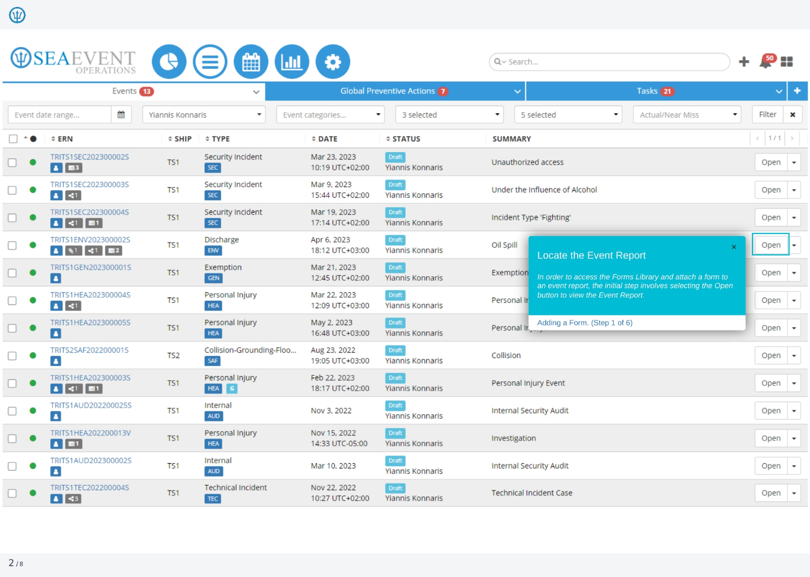Follow the TRITS1AUD2023000025 ERN link
810x577 pixels.
(x=91, y=461)
